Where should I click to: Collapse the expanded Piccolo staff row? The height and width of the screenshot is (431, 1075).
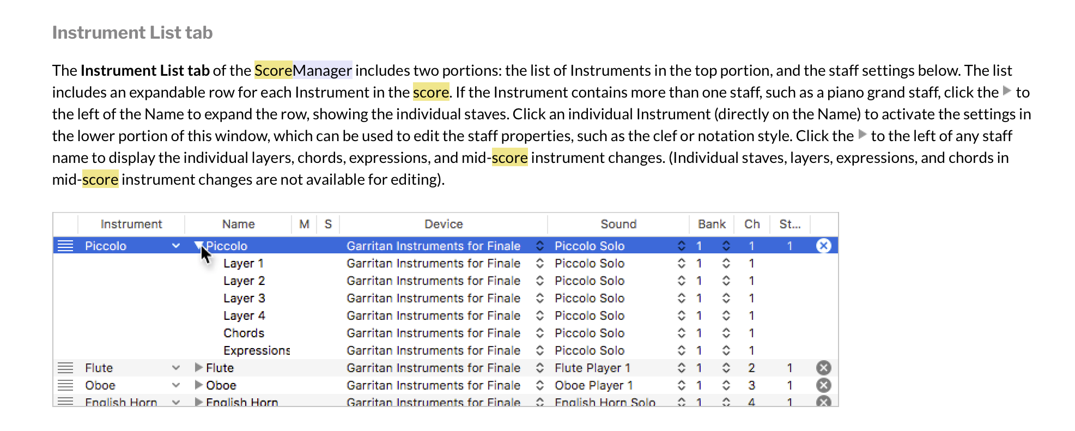pos(199,246)
